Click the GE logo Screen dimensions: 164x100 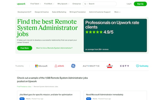pyautogui.click(x=73, y=66)
